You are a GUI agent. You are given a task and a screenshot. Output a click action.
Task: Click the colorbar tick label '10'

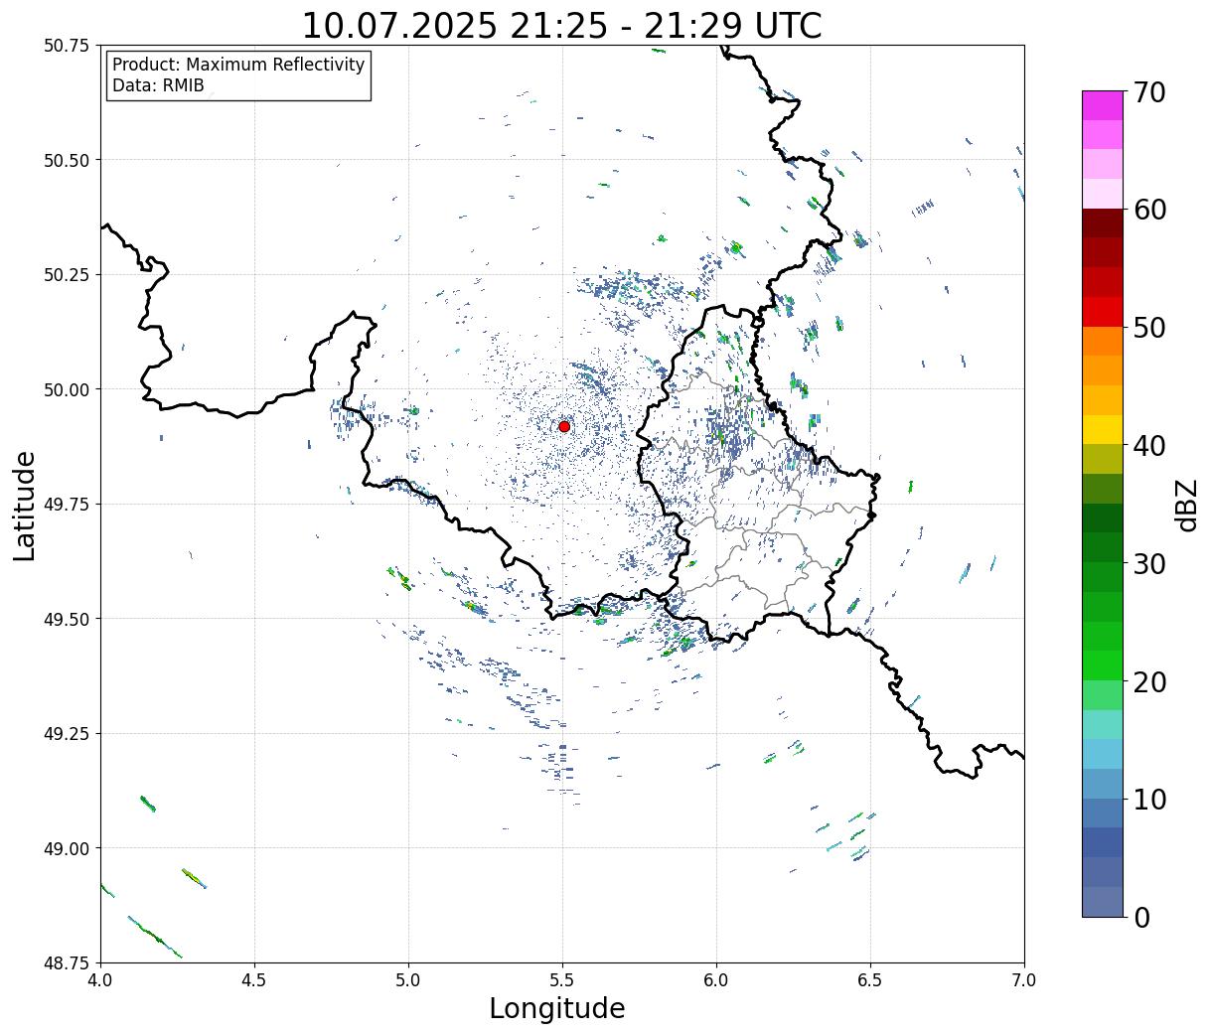[x=1149, y=799]
